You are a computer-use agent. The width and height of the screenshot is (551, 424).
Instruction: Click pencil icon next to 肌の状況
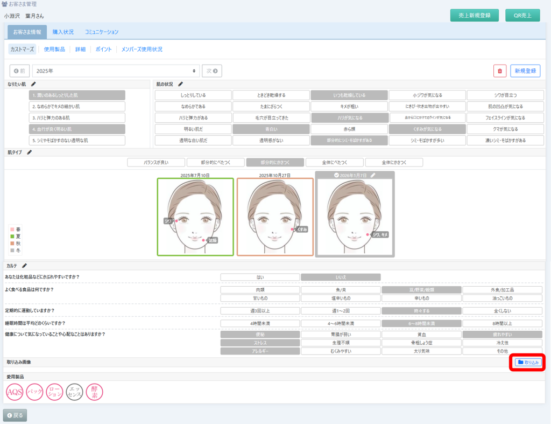[x=181, y=84]
